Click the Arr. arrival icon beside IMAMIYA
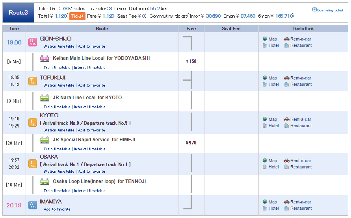Screen dimensions: 351x218 [33, 205]
